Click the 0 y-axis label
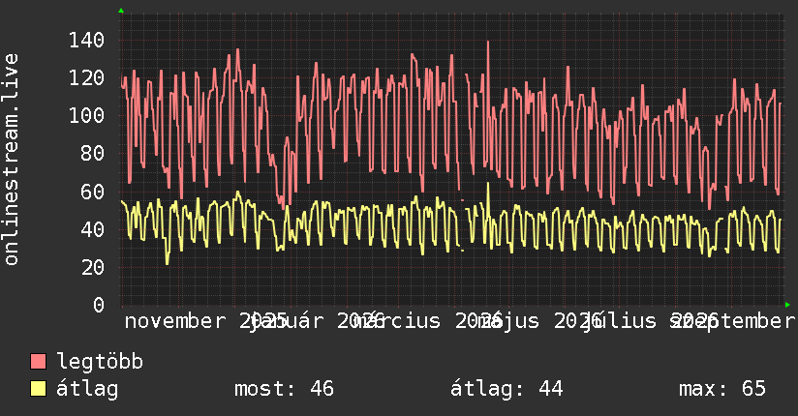 (99, 305)
